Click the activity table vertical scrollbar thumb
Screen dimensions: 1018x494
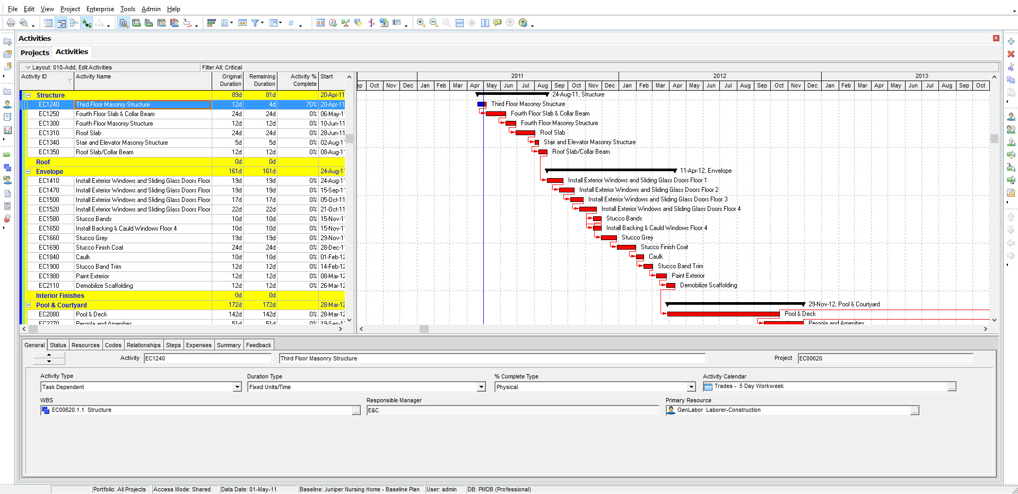(349, 139)
